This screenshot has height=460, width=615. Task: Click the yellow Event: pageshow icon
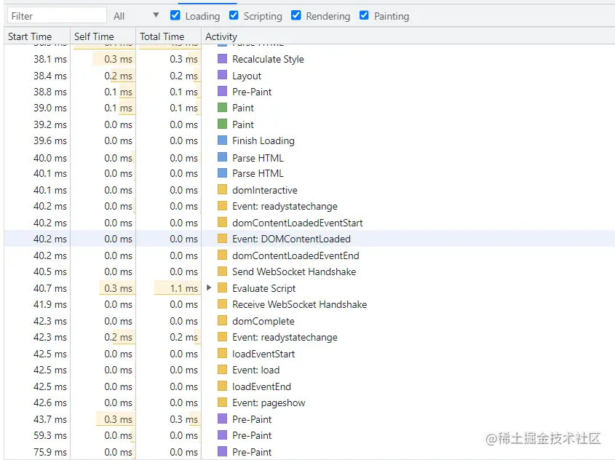tap(223, 402)
